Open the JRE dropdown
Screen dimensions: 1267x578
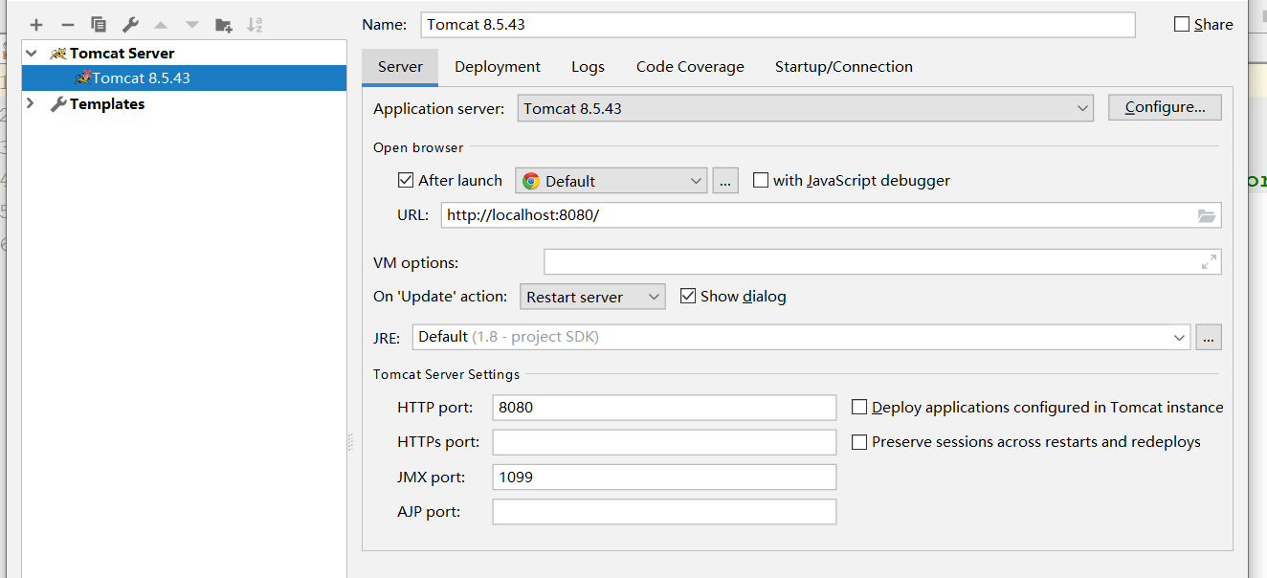(x=801, y=337)
